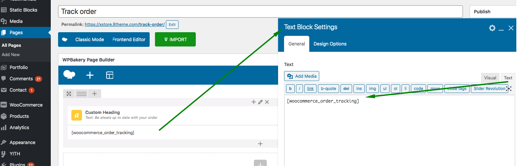The width and height of the screenshot is (518, 166).
Task: Open Text Block Settings gear icon
Action: click(492, 28)
